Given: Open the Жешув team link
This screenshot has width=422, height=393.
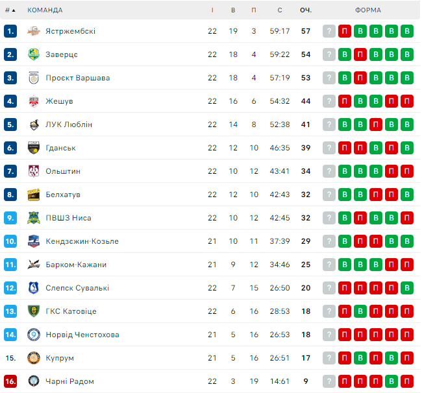Looking at the screenshot, I should [x=59, y=101].
